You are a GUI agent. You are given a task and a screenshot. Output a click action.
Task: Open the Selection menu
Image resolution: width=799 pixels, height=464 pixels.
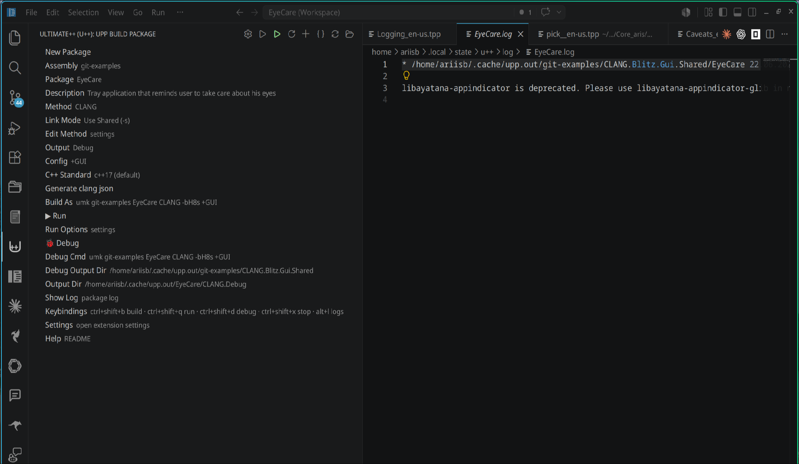(x=83, y=13)
